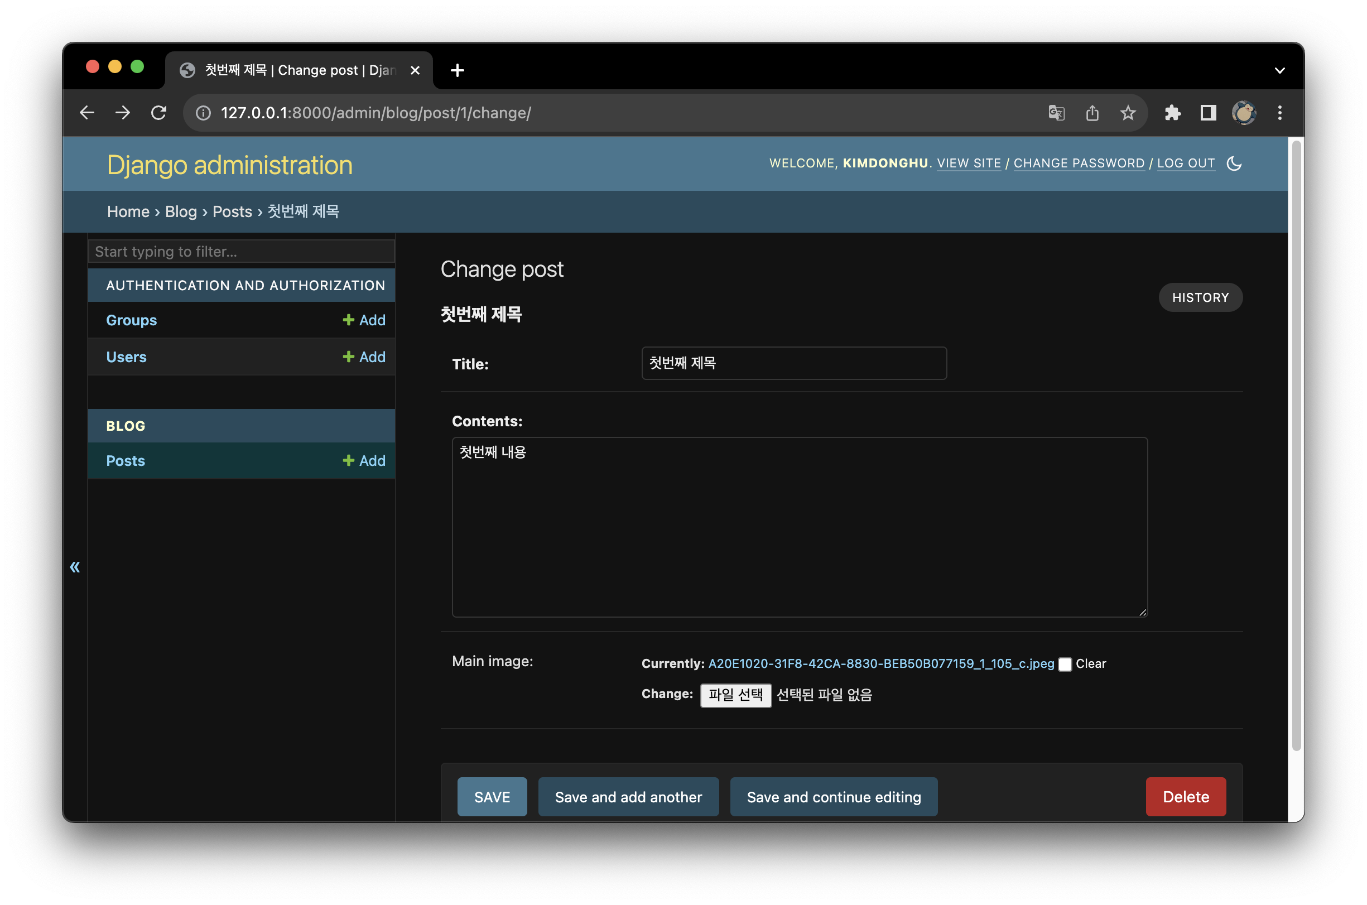Toggle the browser side panel icon
The image size is (1367, 905).
coord(1208,113)
